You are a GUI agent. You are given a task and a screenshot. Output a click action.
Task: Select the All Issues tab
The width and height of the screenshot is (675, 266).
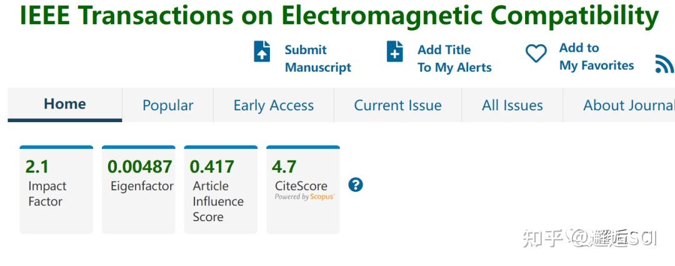(x=512, y=105)
